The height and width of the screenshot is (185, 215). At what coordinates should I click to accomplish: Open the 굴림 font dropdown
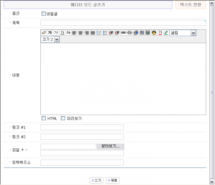193,33
